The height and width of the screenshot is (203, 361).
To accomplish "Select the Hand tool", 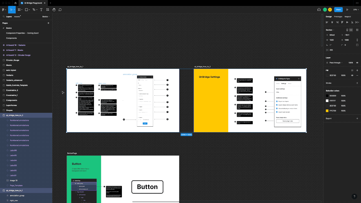I will tap(54, 10).
